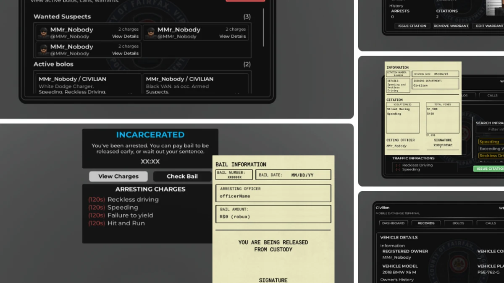The height and width of the screenshot is (283, 504).
Task: Select the Failure to yield charge
Action: (x=121, y=215)
